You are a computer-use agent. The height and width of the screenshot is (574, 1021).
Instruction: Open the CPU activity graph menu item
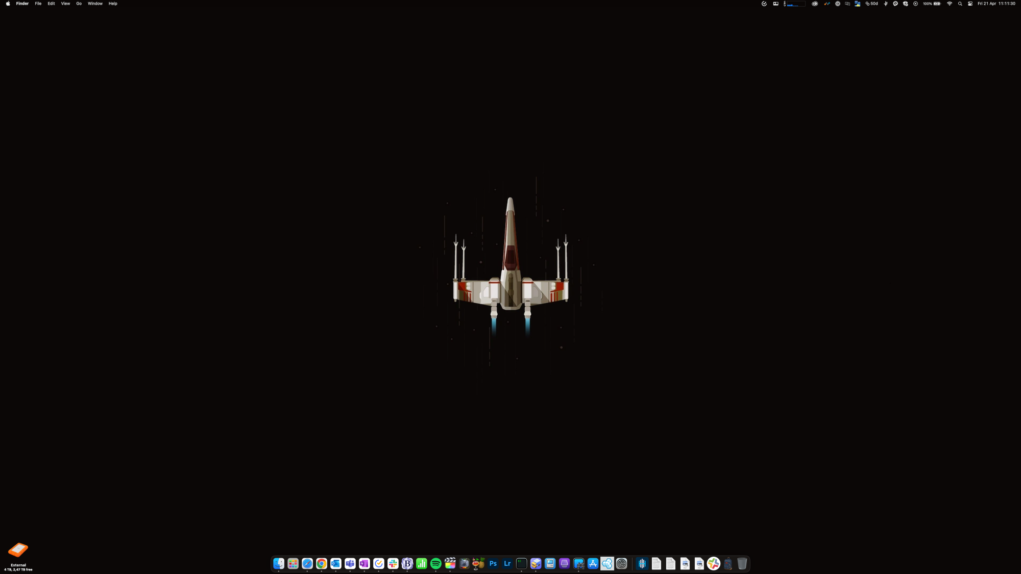point(794,4)
